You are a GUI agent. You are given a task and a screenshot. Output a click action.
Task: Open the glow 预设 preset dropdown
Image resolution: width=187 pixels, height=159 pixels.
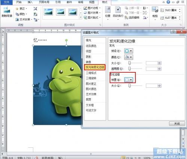(x=129, y=51)
